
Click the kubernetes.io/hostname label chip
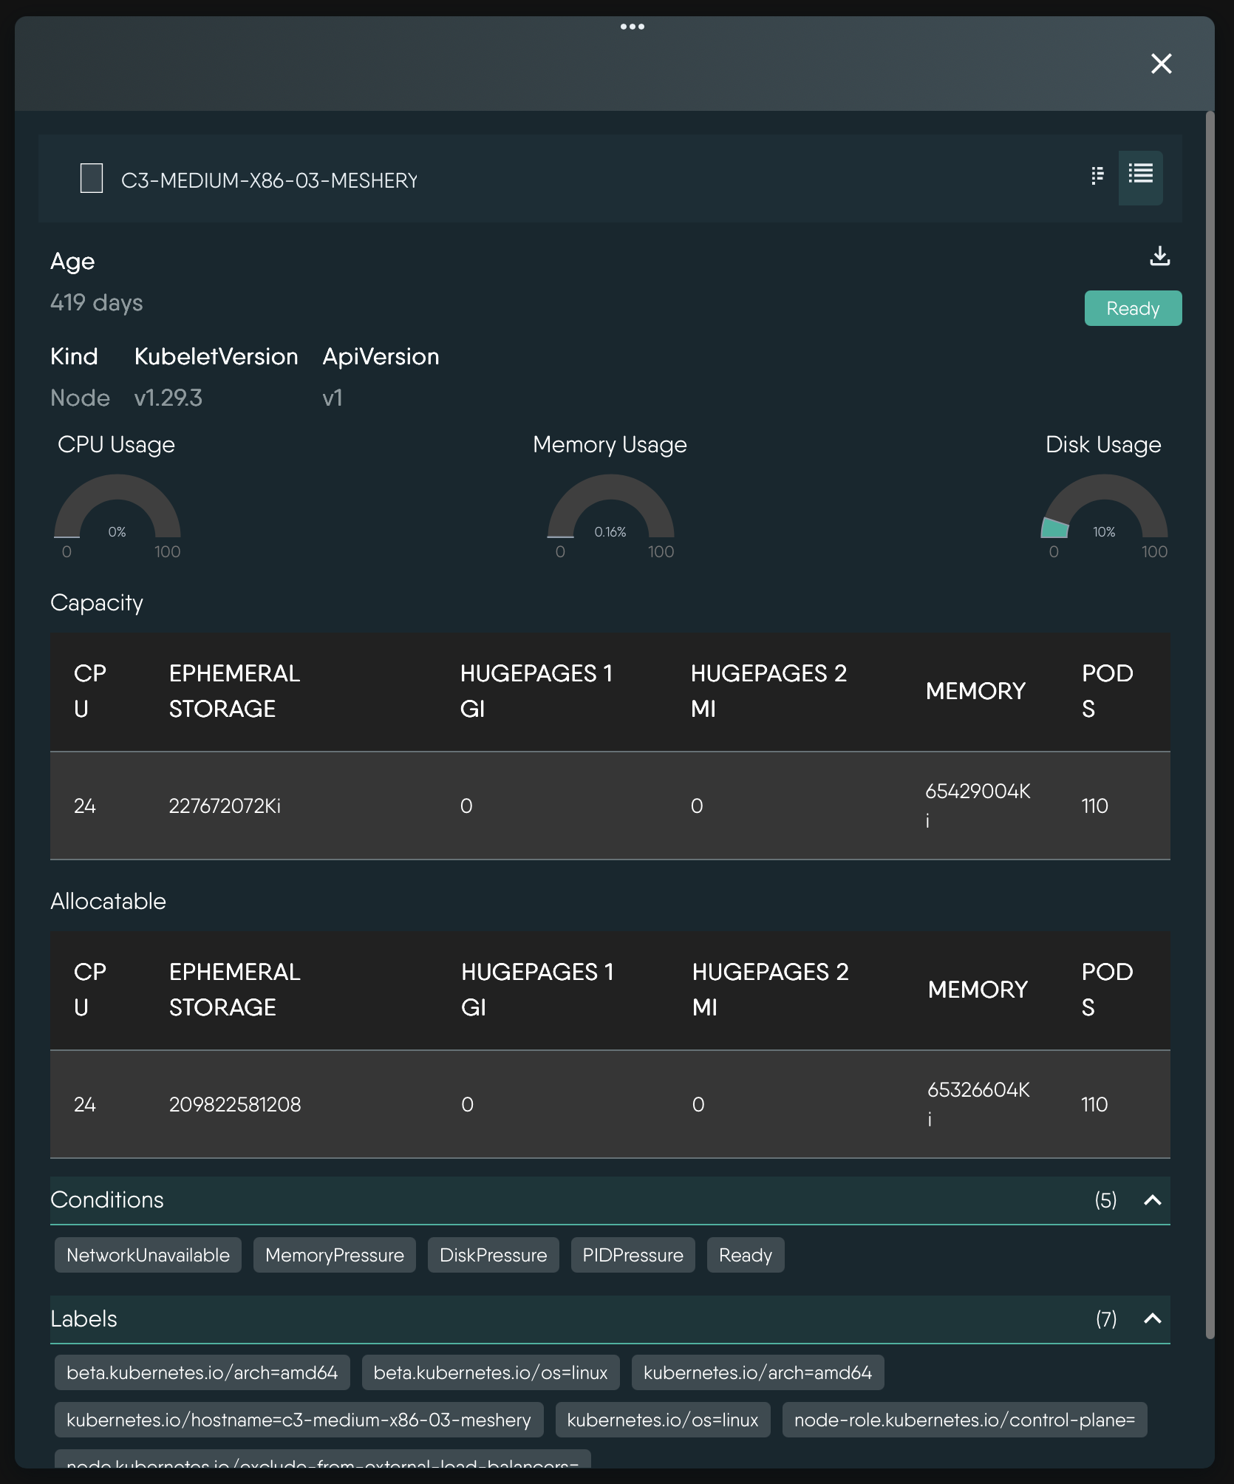(x=299, y=1420)
